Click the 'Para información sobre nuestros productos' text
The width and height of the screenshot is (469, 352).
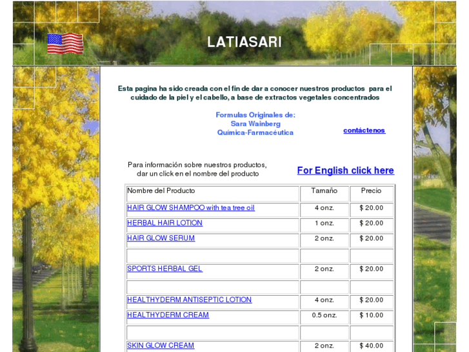(197, 165)
